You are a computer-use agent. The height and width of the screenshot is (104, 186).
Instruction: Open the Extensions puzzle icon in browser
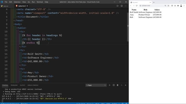(178, 6)
